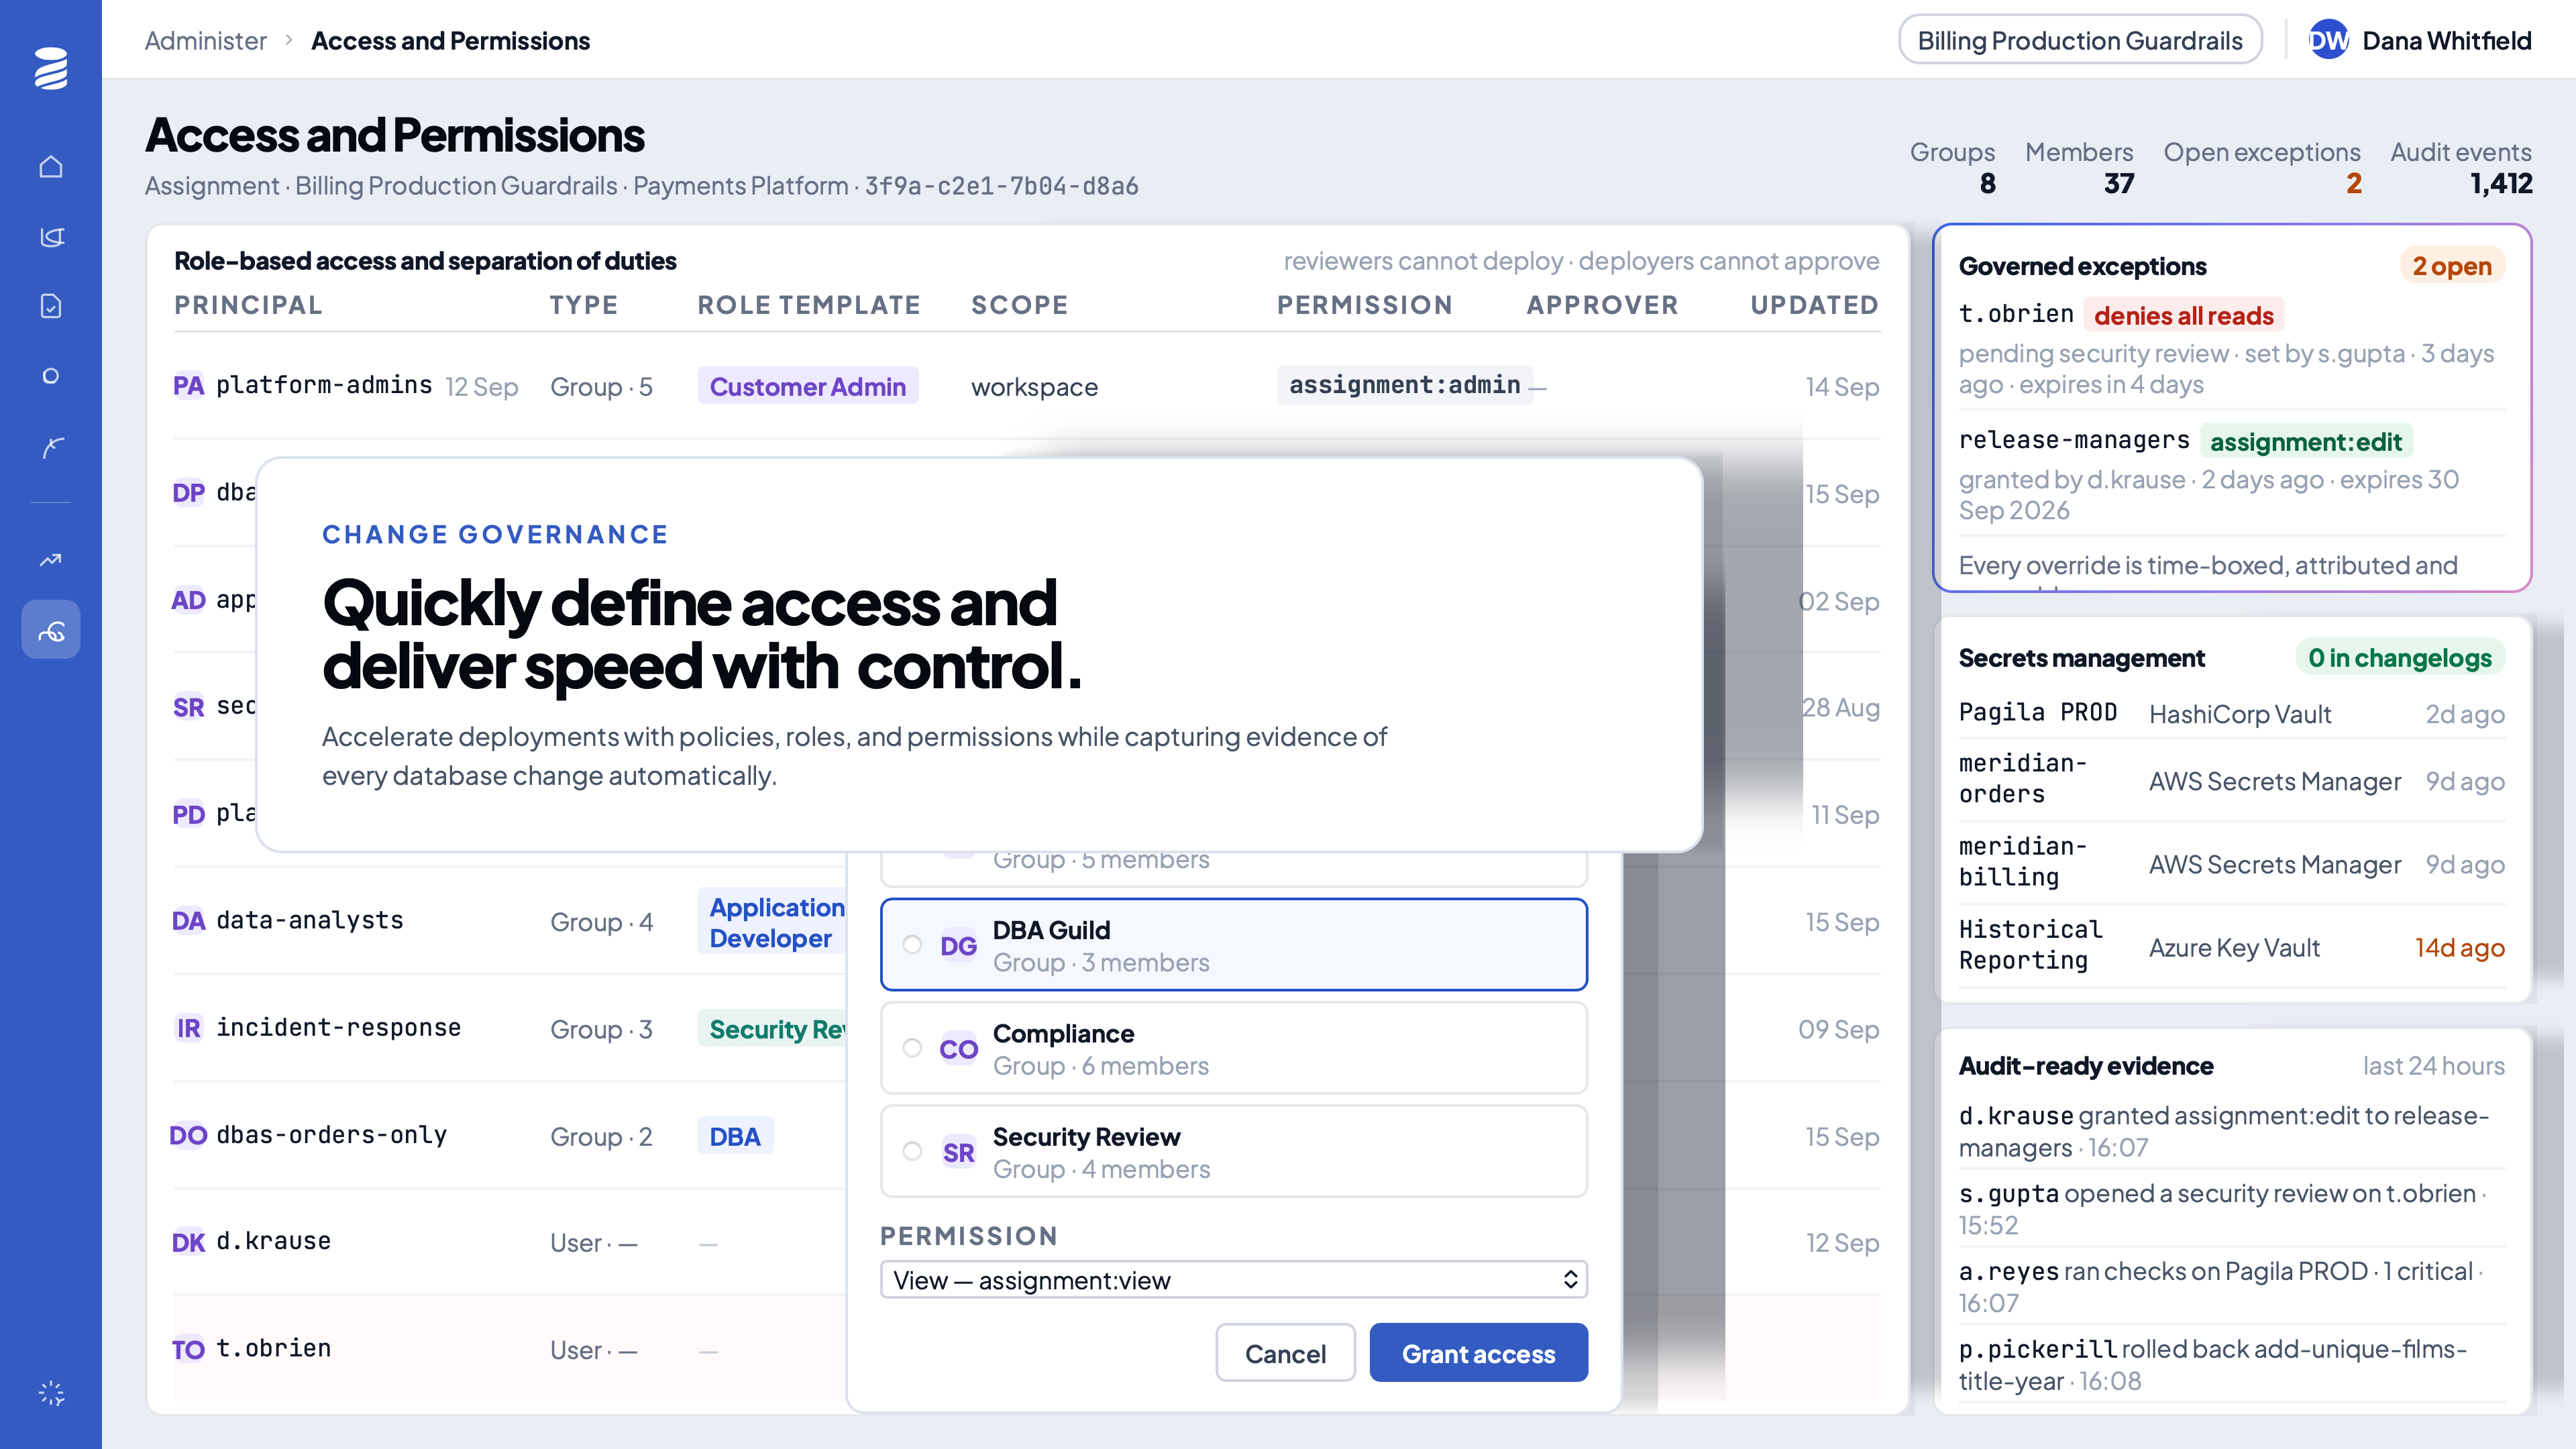Click the IR avatar for incident-response
2576x1449 pixels.
[x=188, y=1028]
